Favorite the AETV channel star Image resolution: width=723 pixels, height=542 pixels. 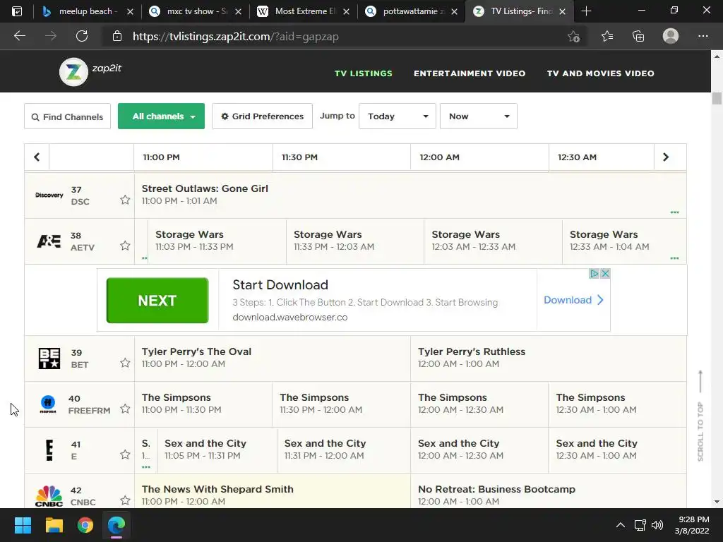tap(125, 246)
